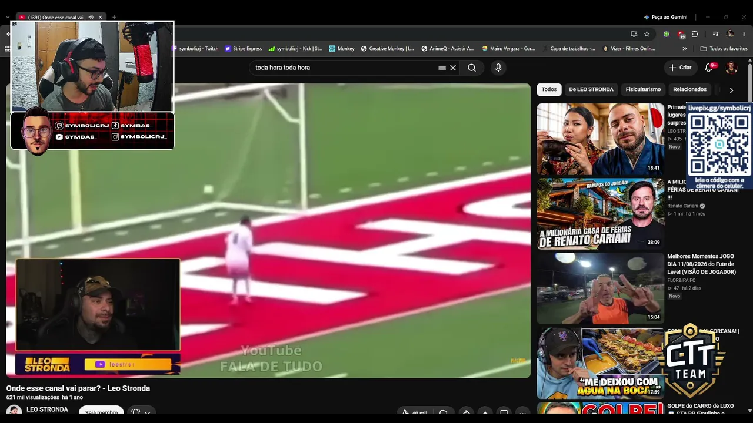
Task: Open the 'Capa de trabalhos' bookmark
Action: (569, 49)
